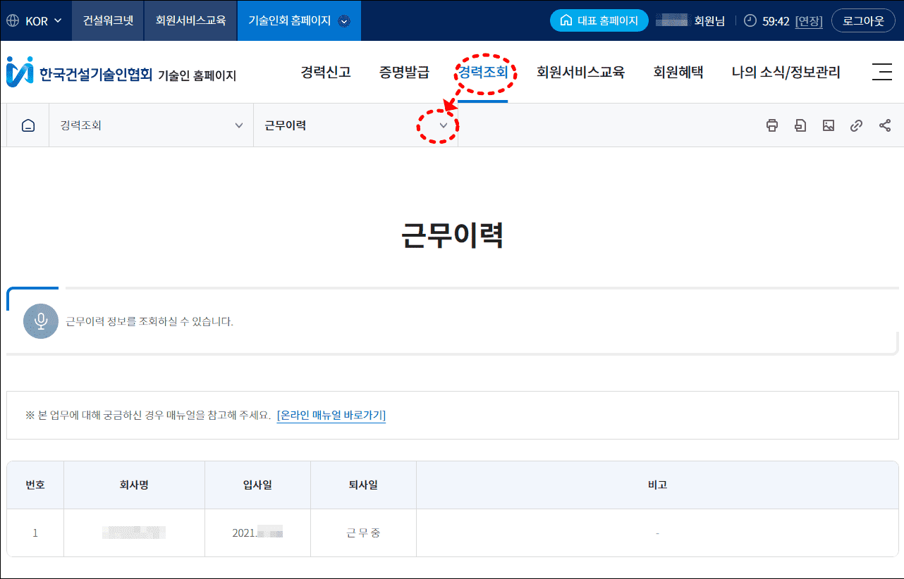Select row 1 in the work history table
The image size is (904, 579).
35,533
